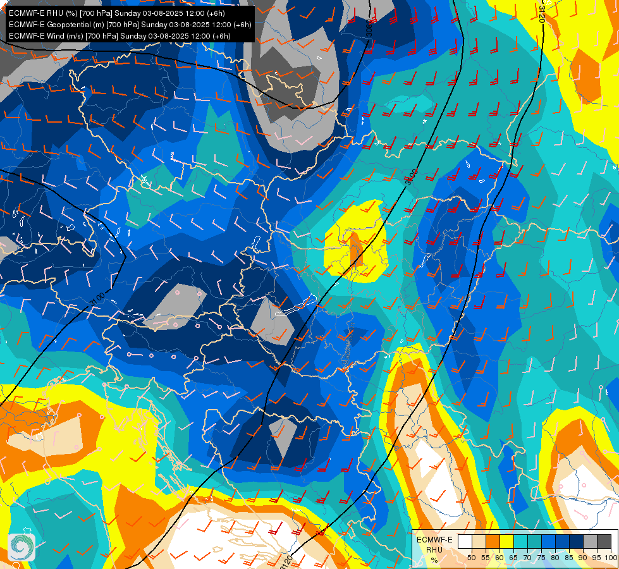The image size is (619, 569).
Task: Click the legend value 70
Action: coord(527,558)
